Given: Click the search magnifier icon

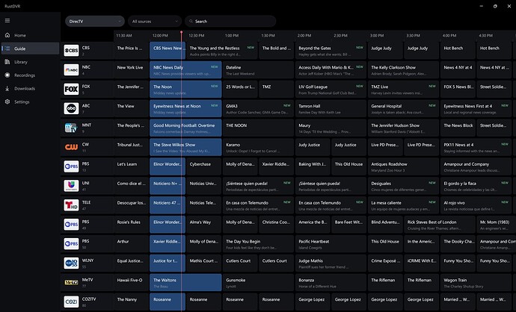Looking at the screenshot, I should pyautogui.click(x=191, y=22).
